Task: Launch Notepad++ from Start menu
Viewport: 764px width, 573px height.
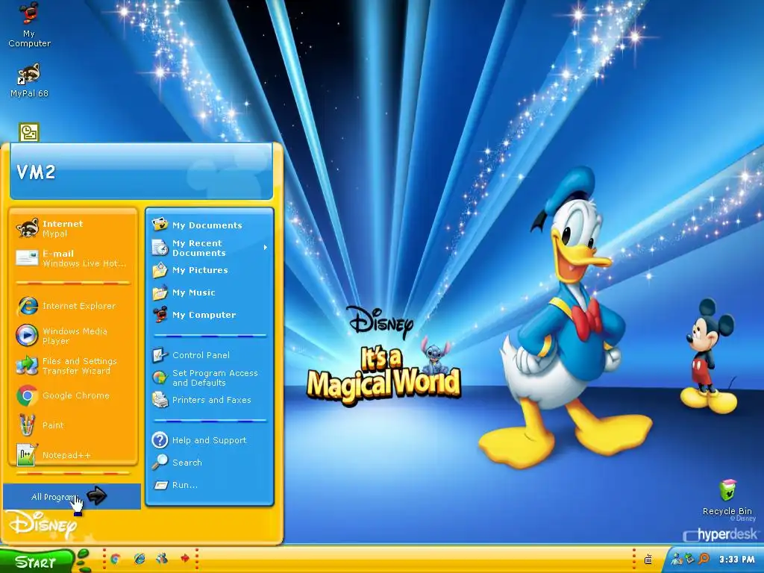Action: click(x=73, y=454)
